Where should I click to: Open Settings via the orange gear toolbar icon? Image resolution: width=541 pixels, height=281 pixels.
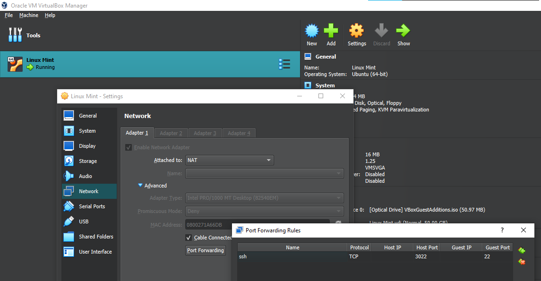[x=356, y=31]
